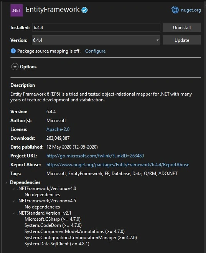Select System.ComponentModel.Annotations dependency row
Image resolution: width=206 pixels, height=253 pixels.
(74, 232)
